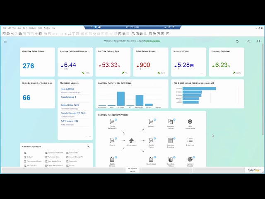Open the File menu
The height and width of the screenshot is (199, 265).
[5, 28]
